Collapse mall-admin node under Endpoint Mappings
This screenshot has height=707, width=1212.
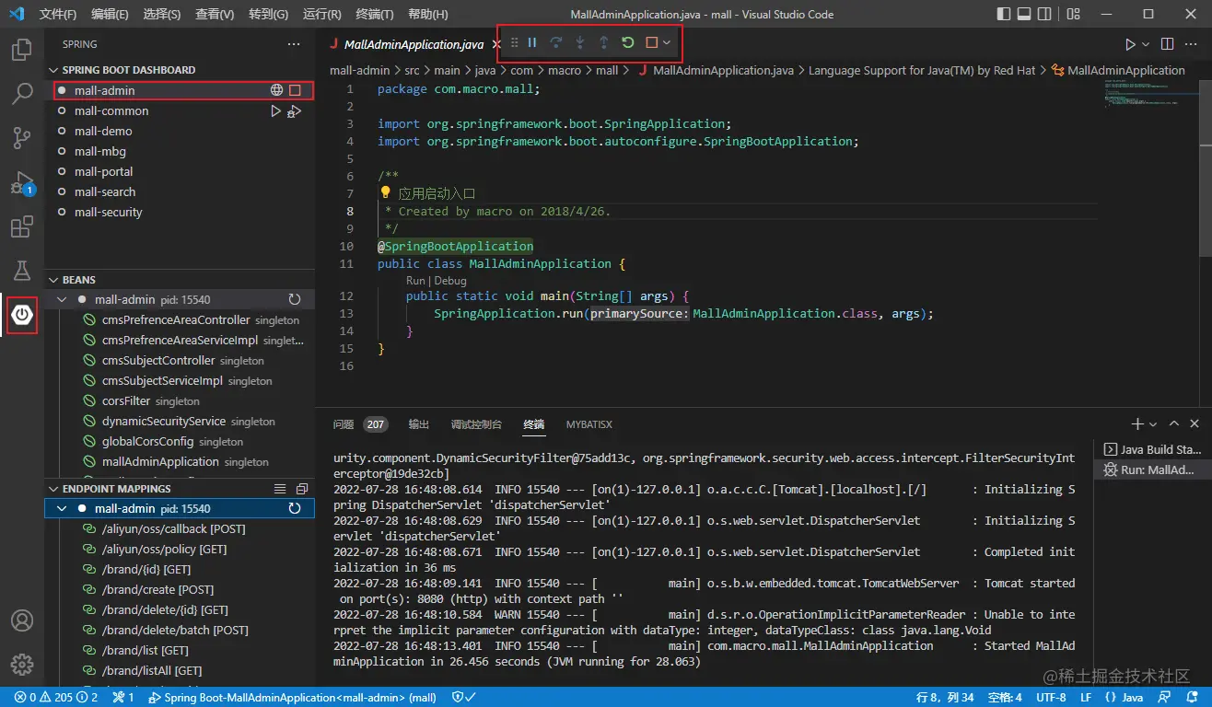(x=62, y=508)
